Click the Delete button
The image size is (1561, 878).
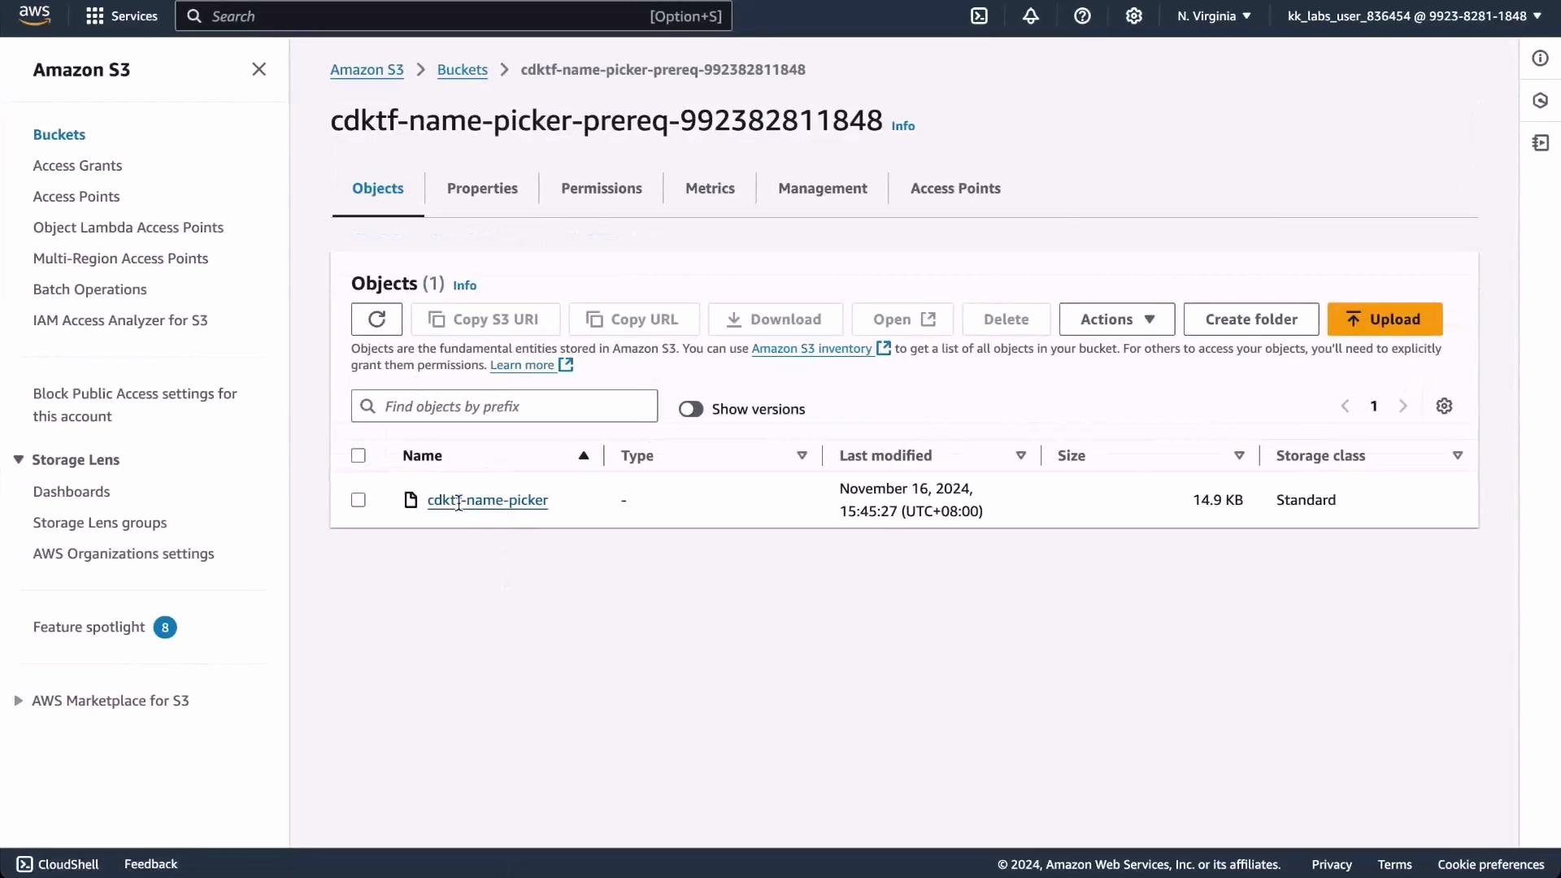point(1007,319)
